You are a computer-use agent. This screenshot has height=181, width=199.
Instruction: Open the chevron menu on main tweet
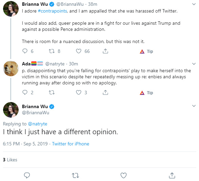[194, 106]
